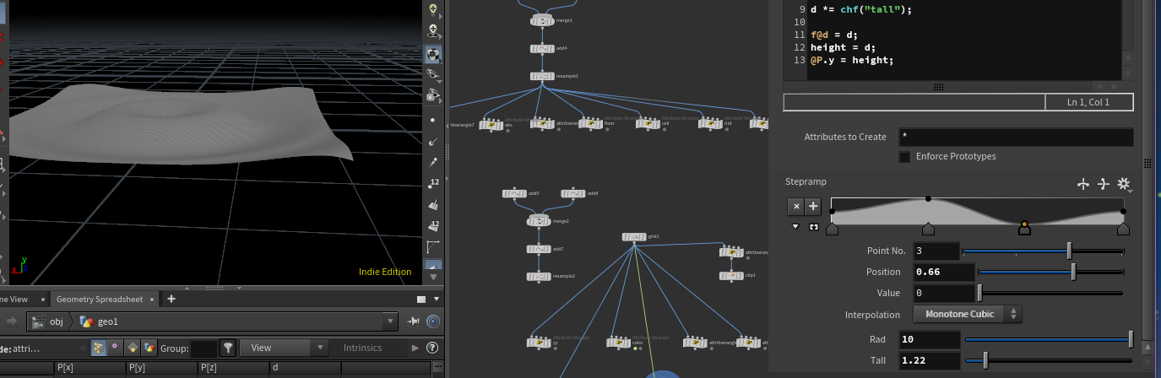Click the merge1 node in network view

(542, 20)
